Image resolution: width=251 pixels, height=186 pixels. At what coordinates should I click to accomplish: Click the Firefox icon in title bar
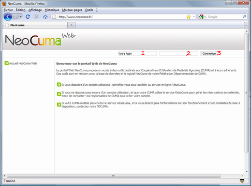(x=4, y=4)
